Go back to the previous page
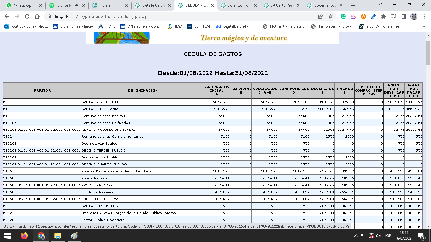431x242 pixels. pyautogui.click(x=7, y=17)
